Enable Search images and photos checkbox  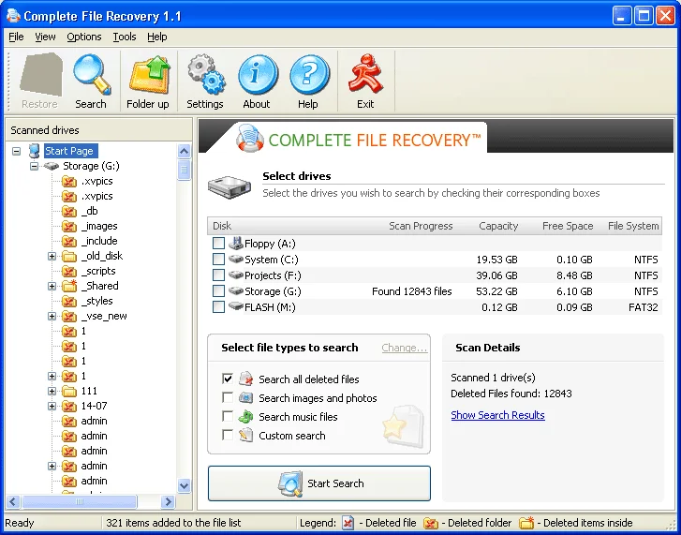point(228,397)
